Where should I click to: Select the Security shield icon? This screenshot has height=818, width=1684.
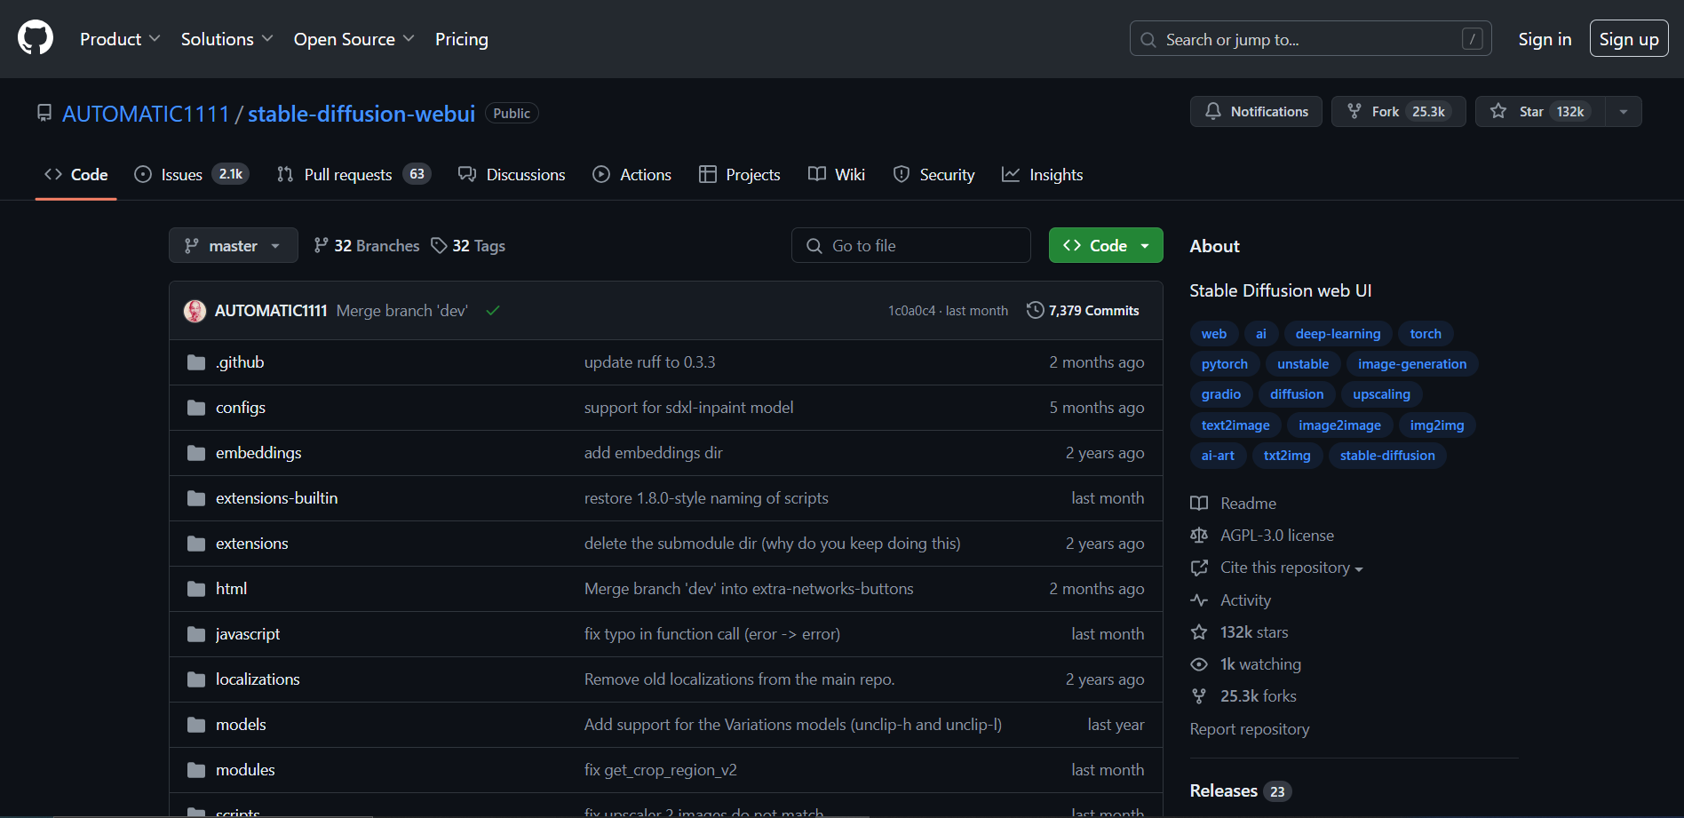point(902,174)
